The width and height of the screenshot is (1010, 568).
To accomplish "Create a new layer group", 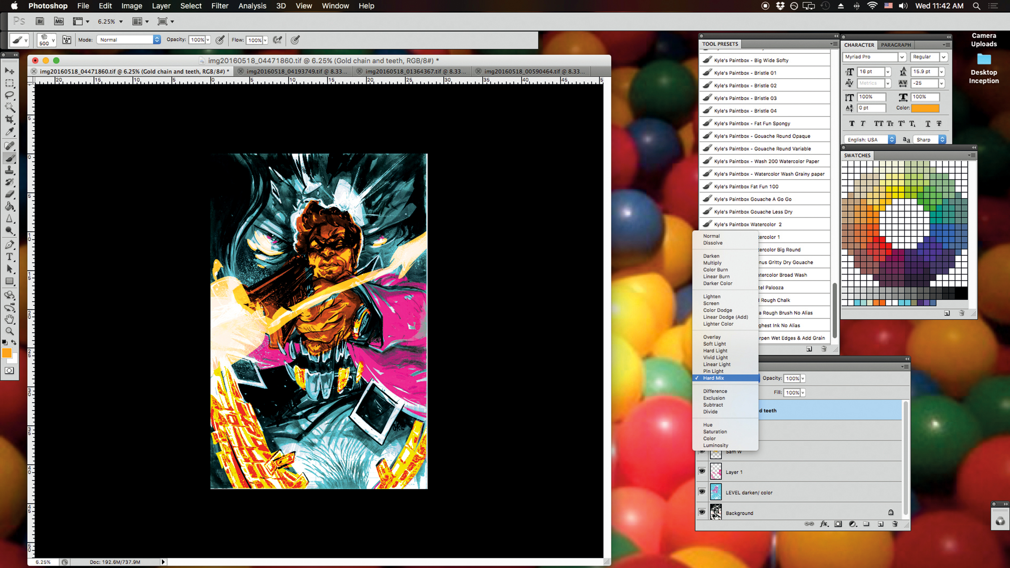I will pos(866,524).
